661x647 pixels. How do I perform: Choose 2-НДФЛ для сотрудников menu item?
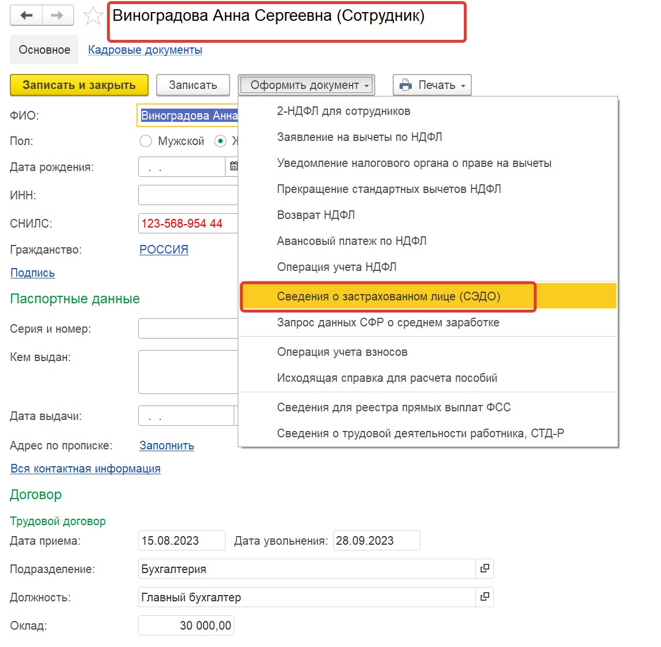click(428, 111)
